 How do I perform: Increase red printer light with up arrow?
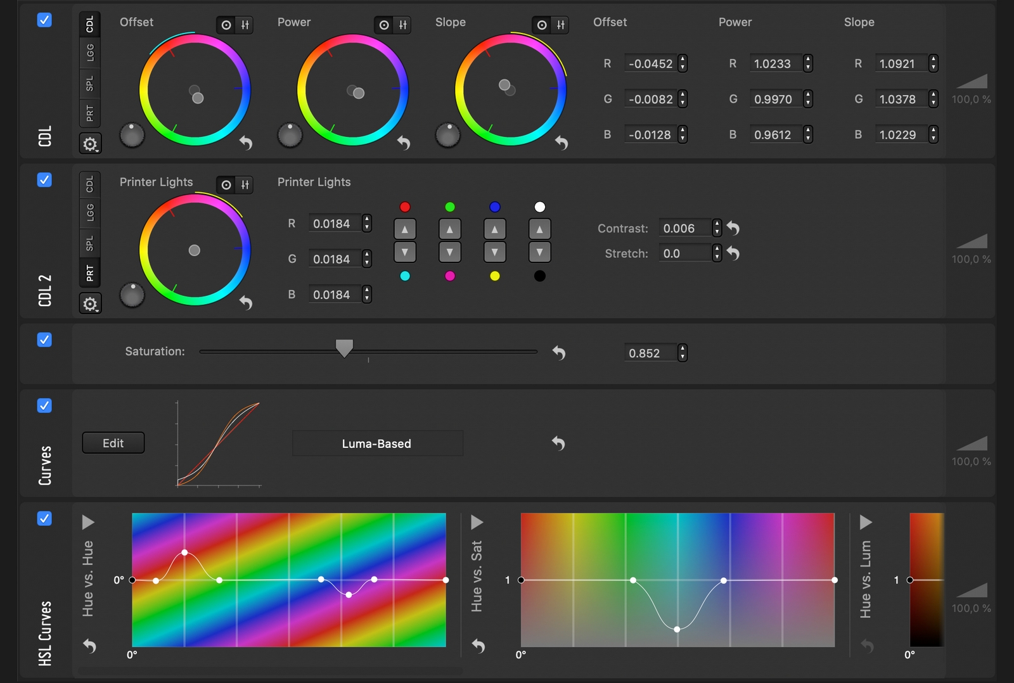pyautogui.click(x=405, y=229)
